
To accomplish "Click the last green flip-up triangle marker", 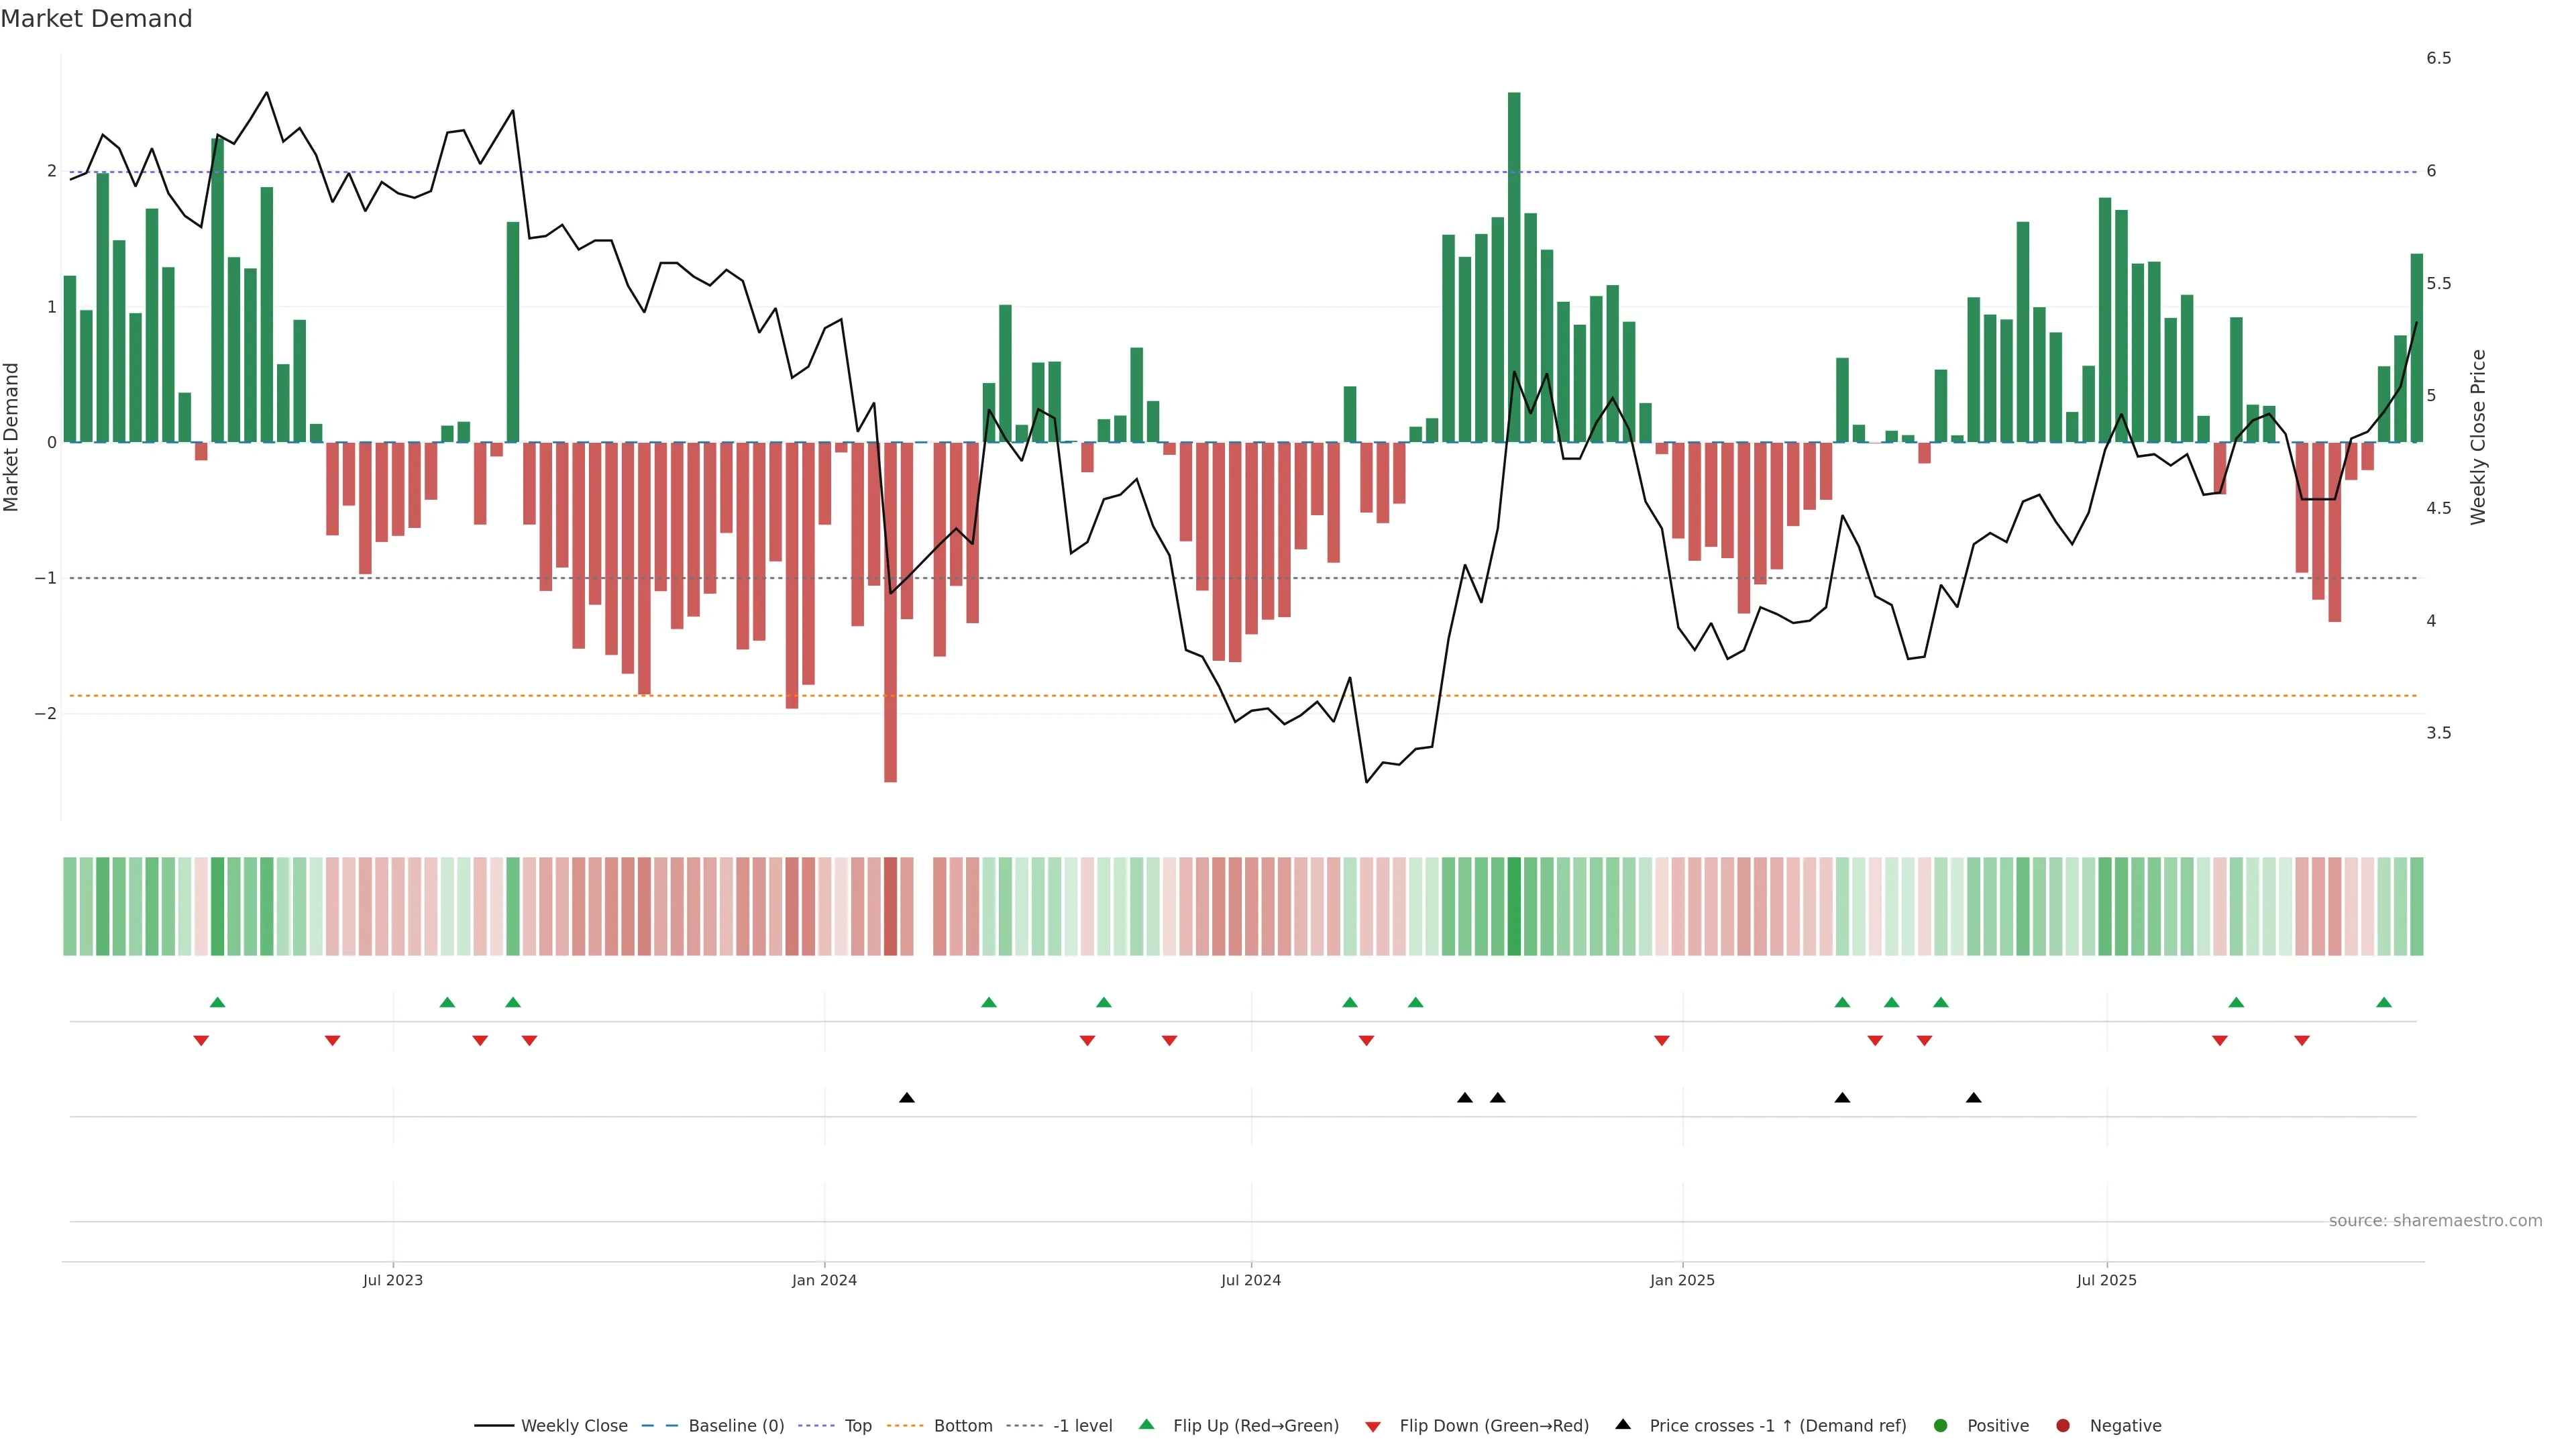I will pyautogui.click(x=2384, y=1002).
